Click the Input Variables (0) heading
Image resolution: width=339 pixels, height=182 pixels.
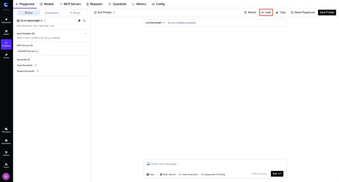pos(26,34)
